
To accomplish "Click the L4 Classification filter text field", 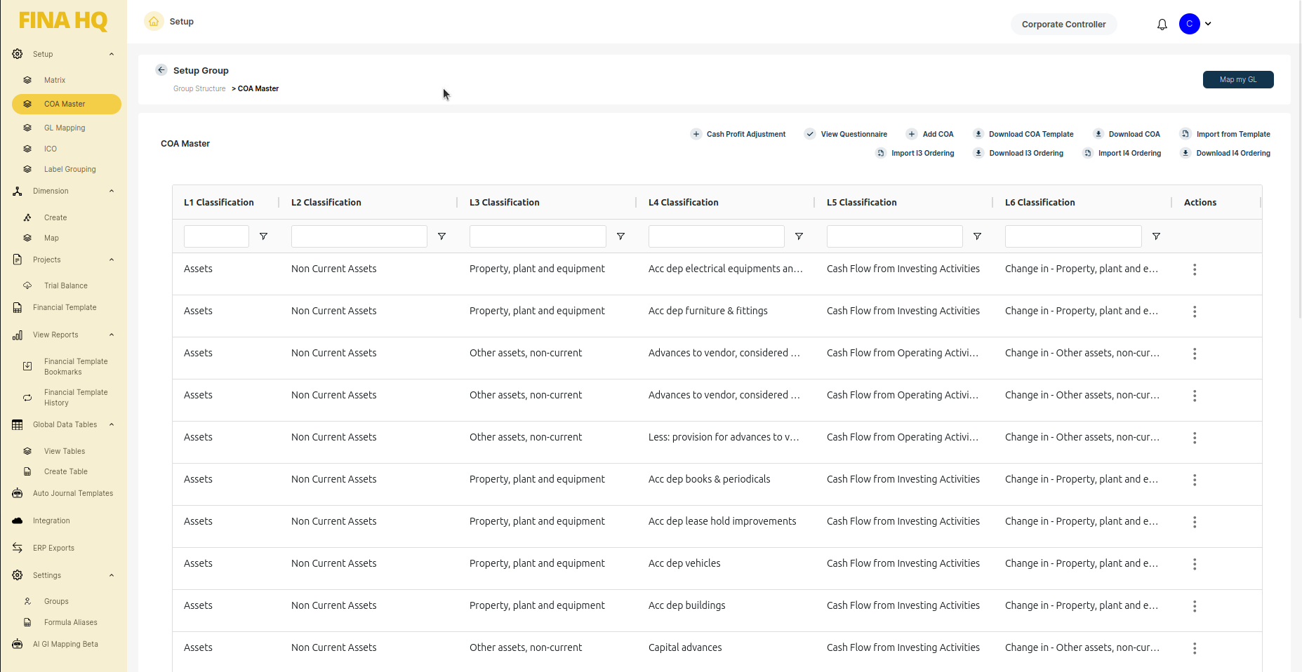I will (x=716, y=236).
